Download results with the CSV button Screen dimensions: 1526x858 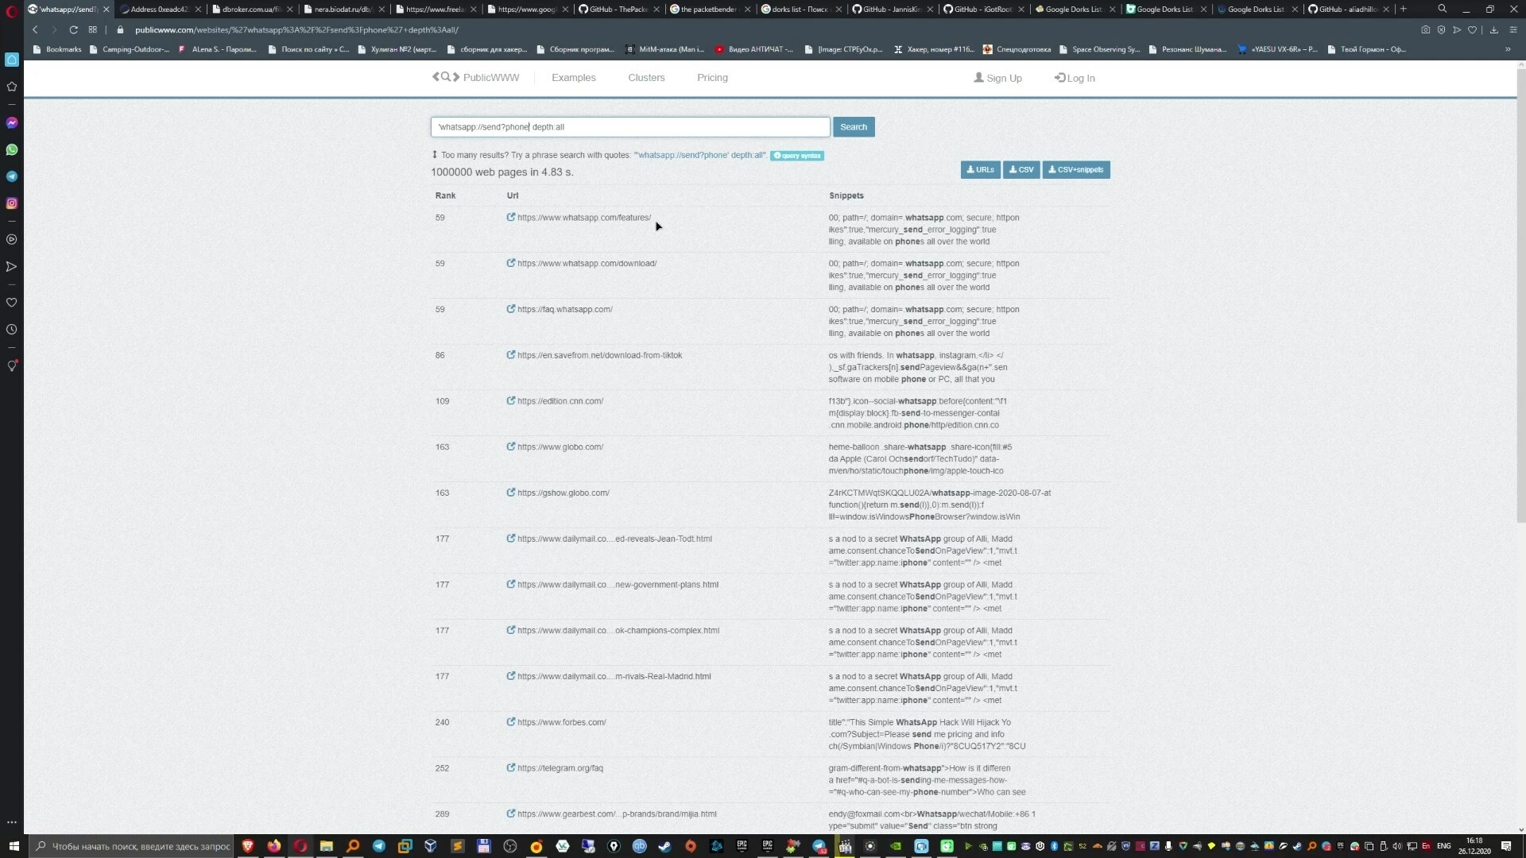[1021, 169]
